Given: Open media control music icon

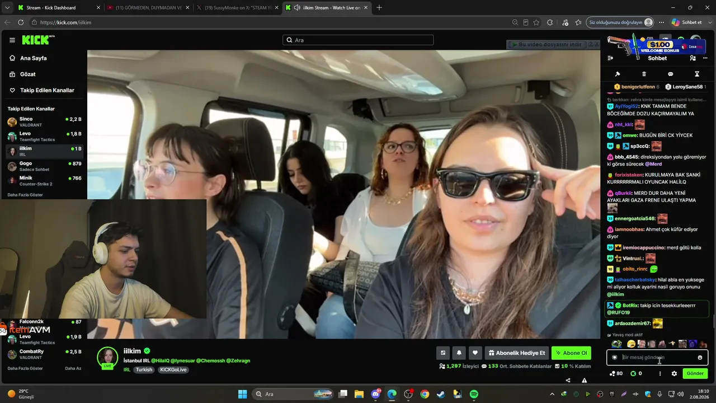Looking at the screenshot, I should pos(565,22).
